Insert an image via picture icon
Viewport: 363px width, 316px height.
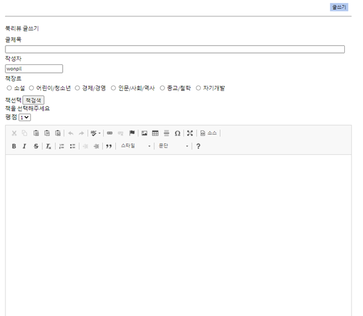click(x=145, y=133)
